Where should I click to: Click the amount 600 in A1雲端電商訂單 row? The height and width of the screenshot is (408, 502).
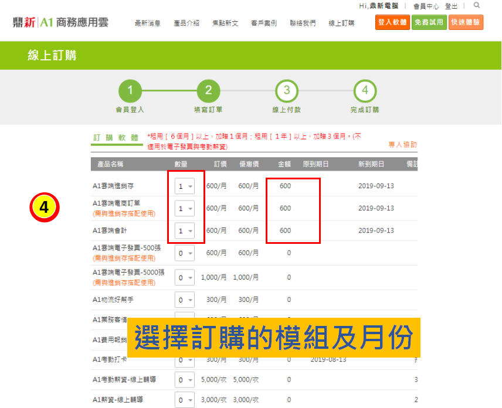click(285, 208)
